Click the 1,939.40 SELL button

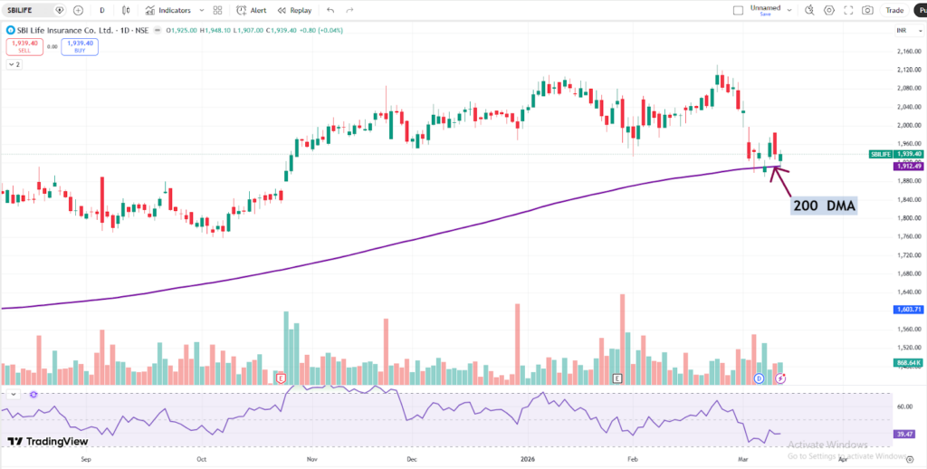coord(24,46)
